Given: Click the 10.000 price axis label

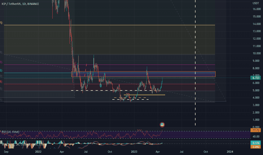Looking at the screenshot, I should coord(257,53).
